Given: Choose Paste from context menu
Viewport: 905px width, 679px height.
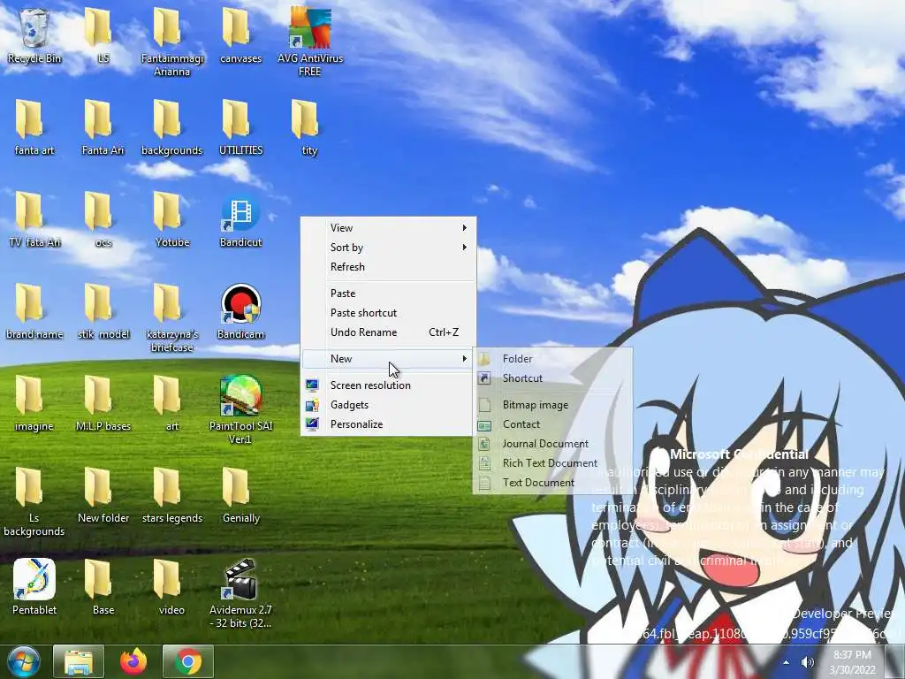Looking at the screenshot, I should [388, 294].
